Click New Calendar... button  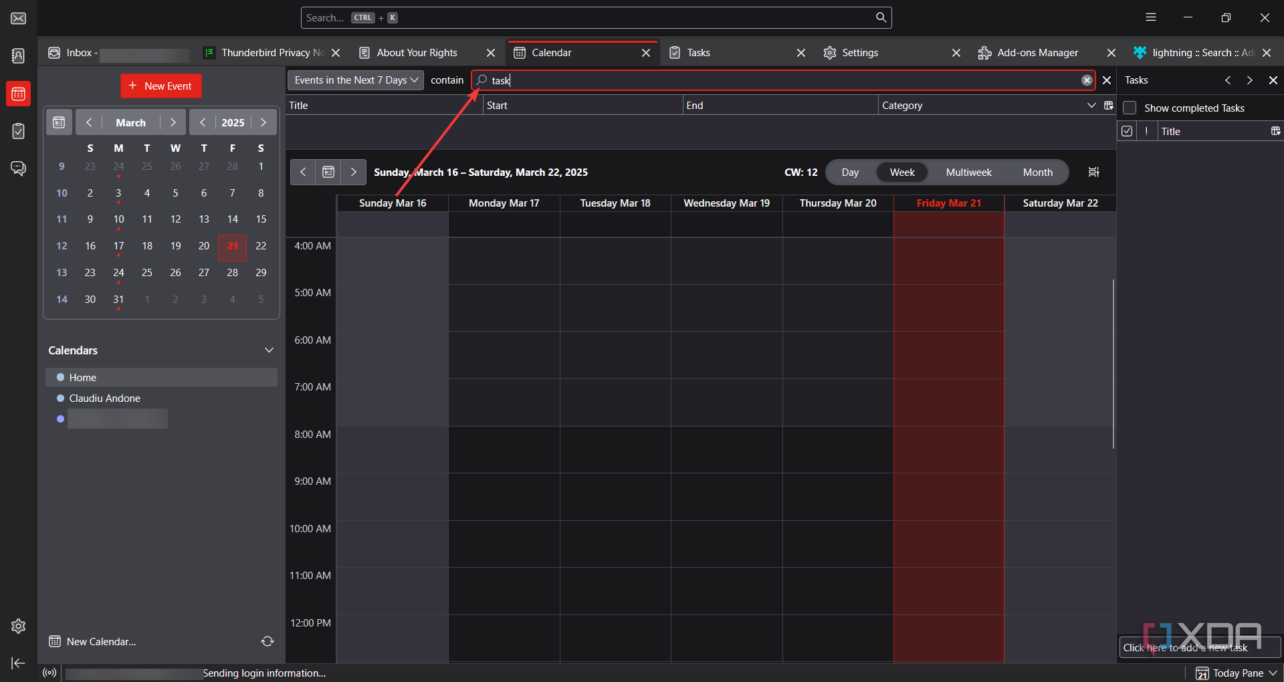pos(93,641)
